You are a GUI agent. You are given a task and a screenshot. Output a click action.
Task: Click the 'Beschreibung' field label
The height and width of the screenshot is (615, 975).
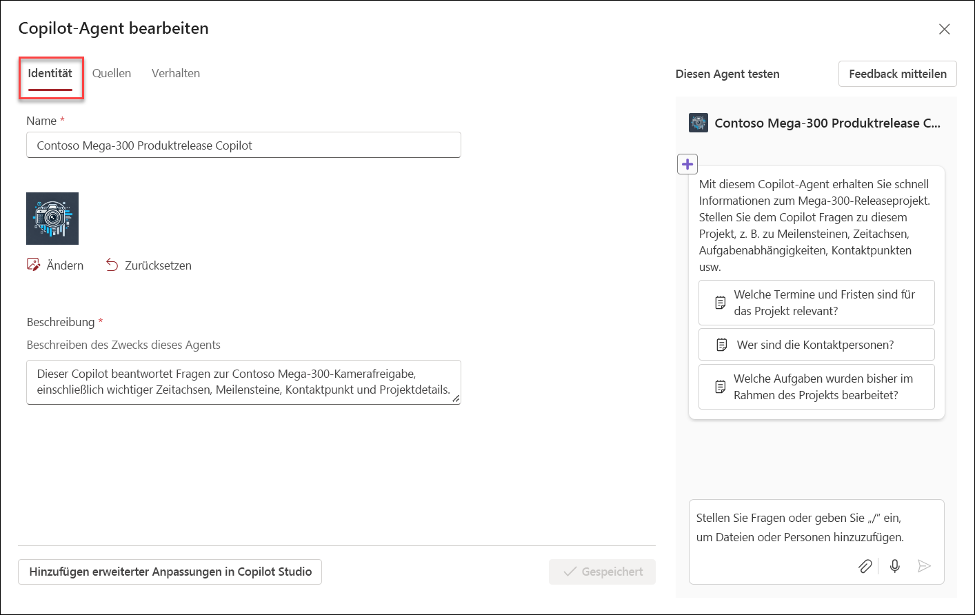tap(61, 322)
